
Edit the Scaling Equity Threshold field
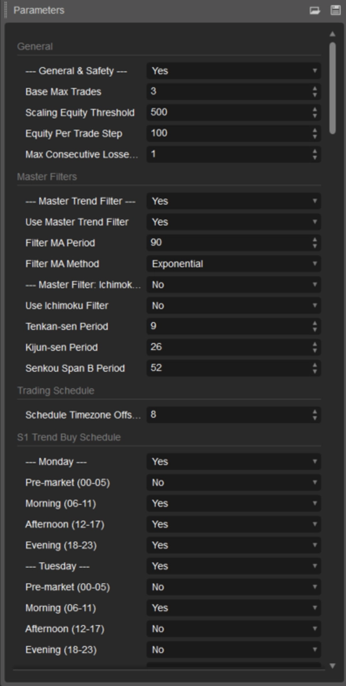point(225,112)
